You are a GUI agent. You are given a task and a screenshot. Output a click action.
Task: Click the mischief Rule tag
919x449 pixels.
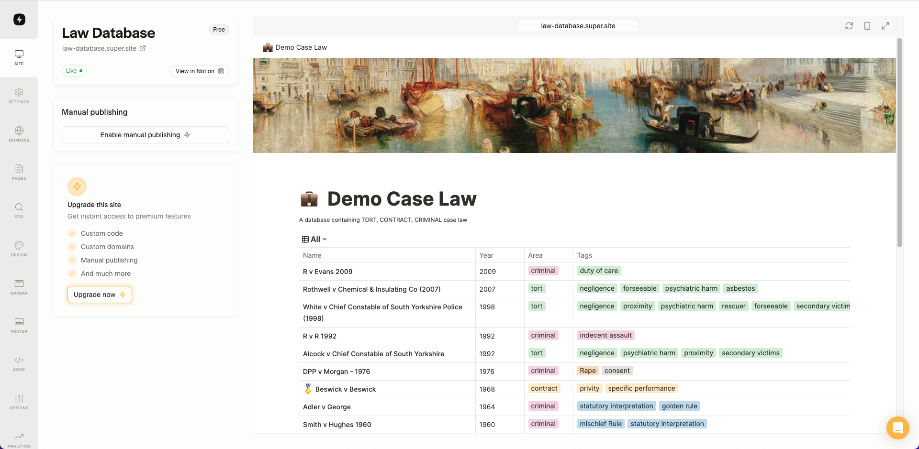point(601,424)
